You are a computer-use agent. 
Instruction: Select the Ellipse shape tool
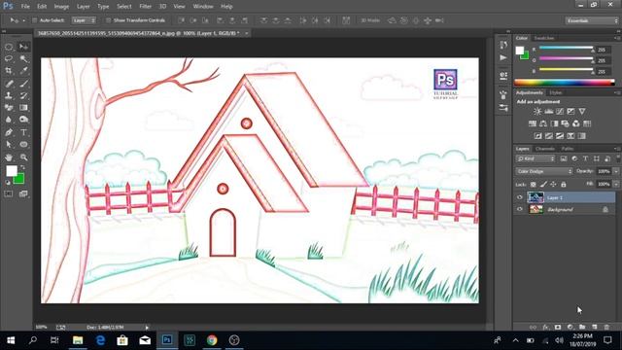[x=23, y=145]
